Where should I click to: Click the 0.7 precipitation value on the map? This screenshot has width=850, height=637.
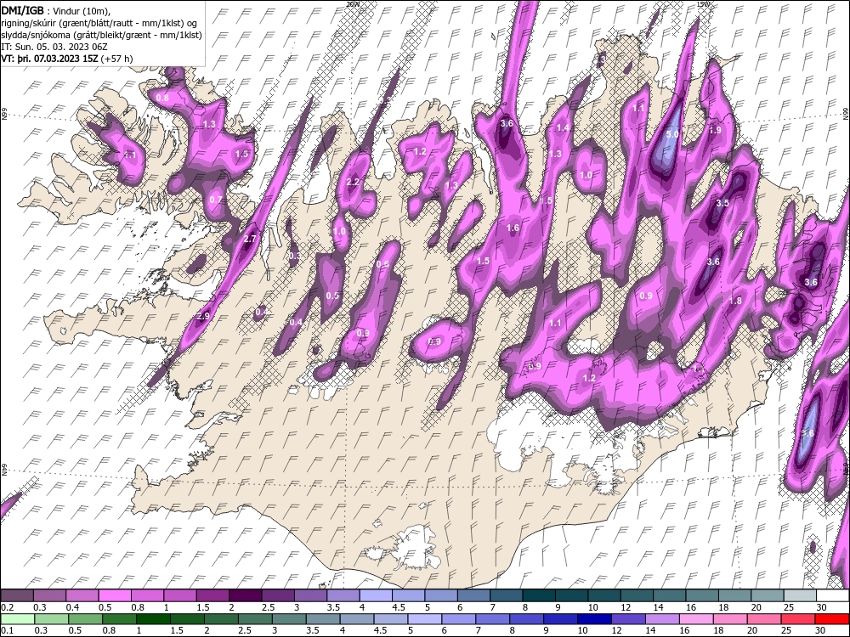pos(216,200)
